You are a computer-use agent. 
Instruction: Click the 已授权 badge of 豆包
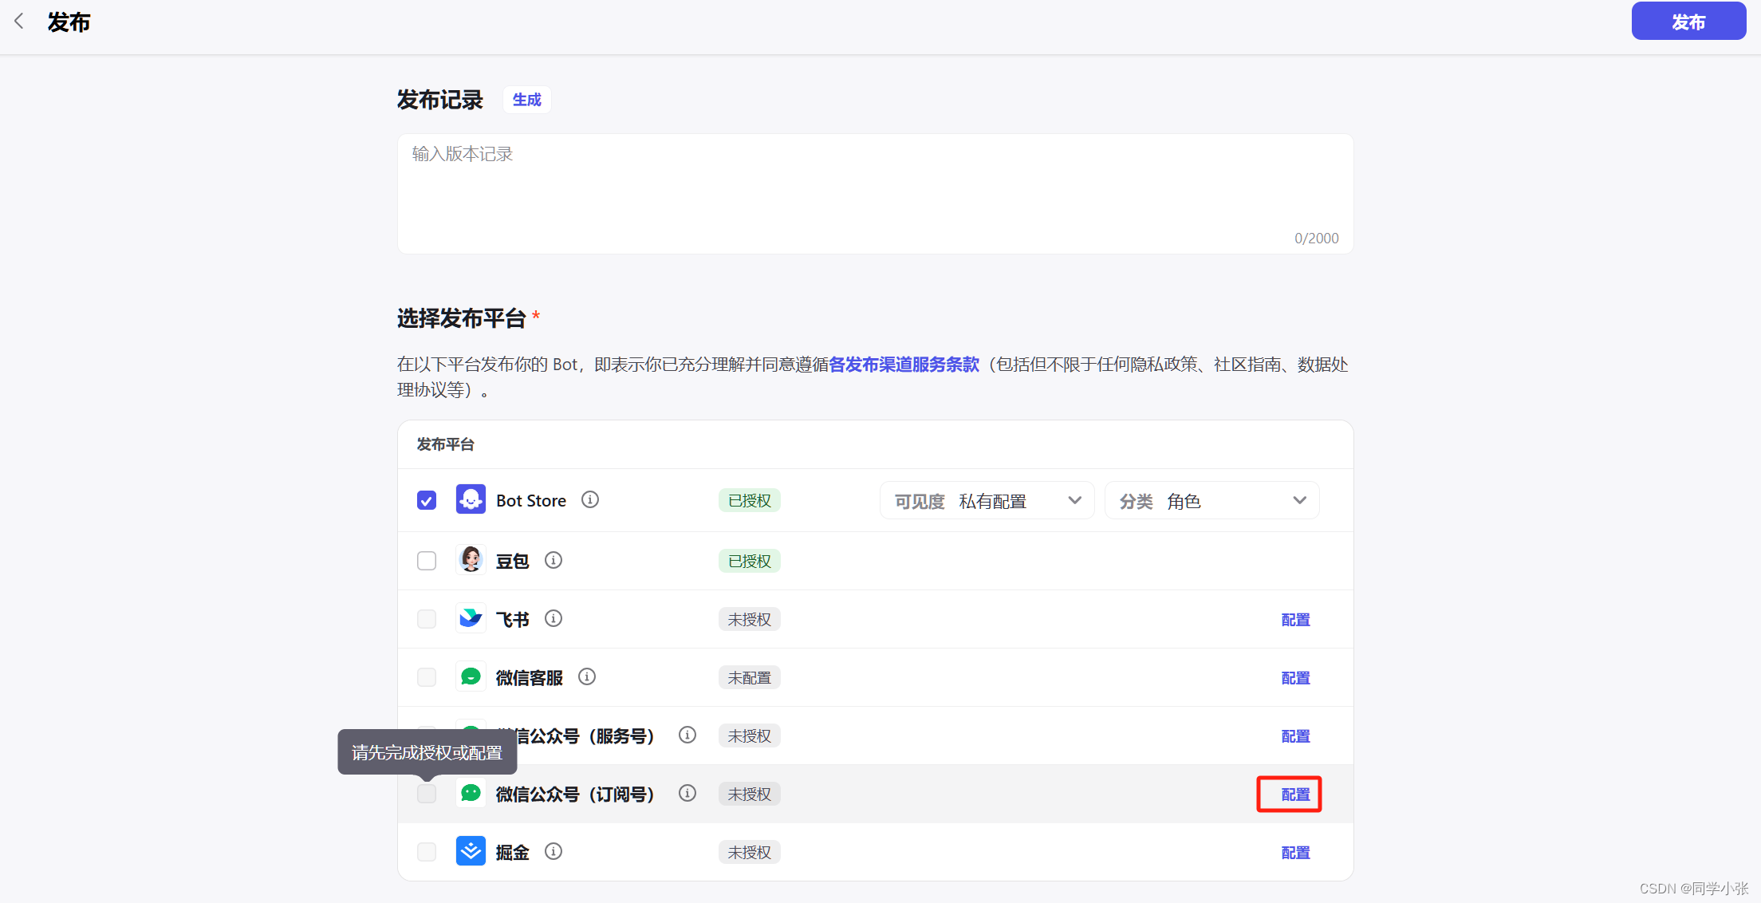tap(750, 561)
